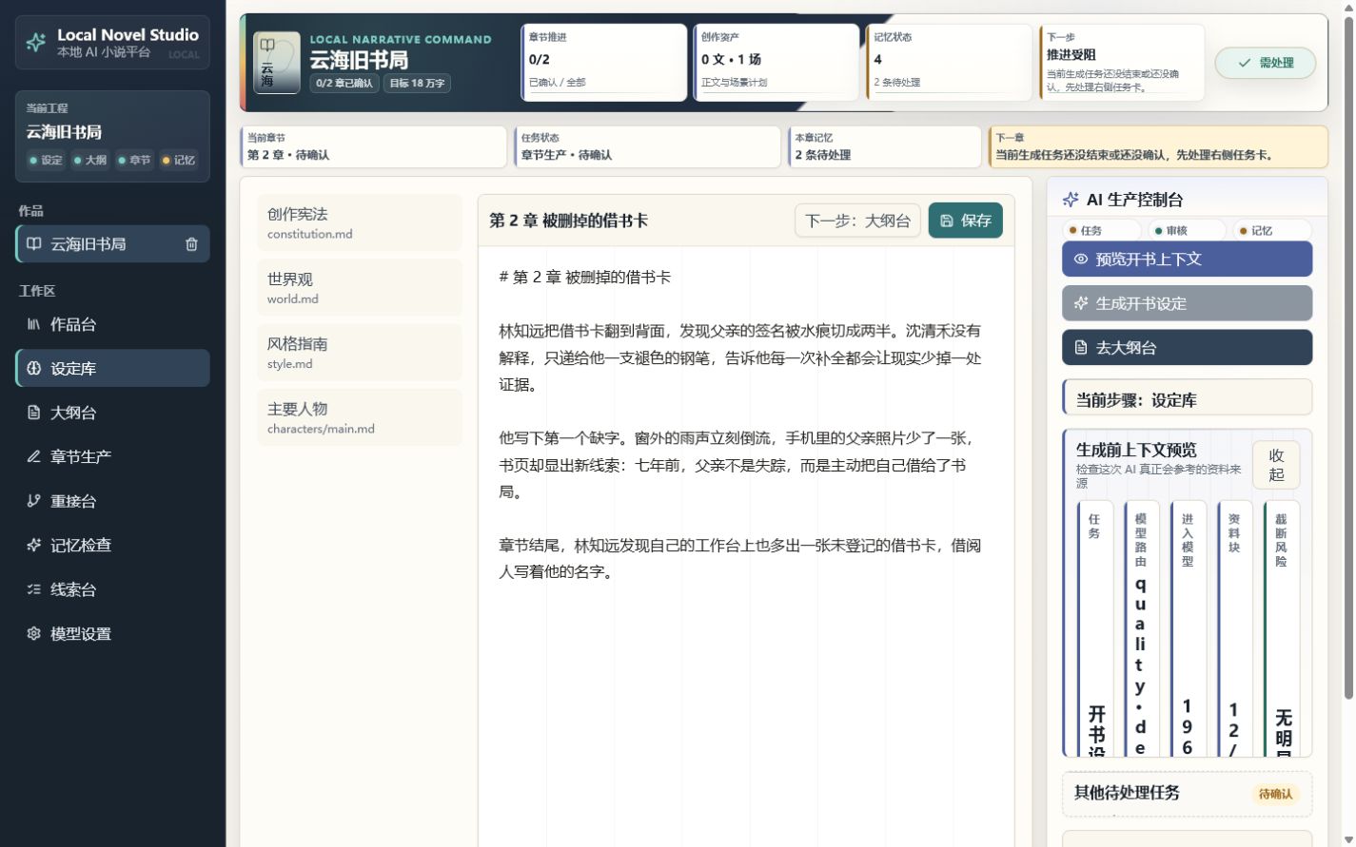Click the book icon beside 云海旧书局
This screenshot has width=1356, height=847.
pyautogui.click(x=34, y=243)
